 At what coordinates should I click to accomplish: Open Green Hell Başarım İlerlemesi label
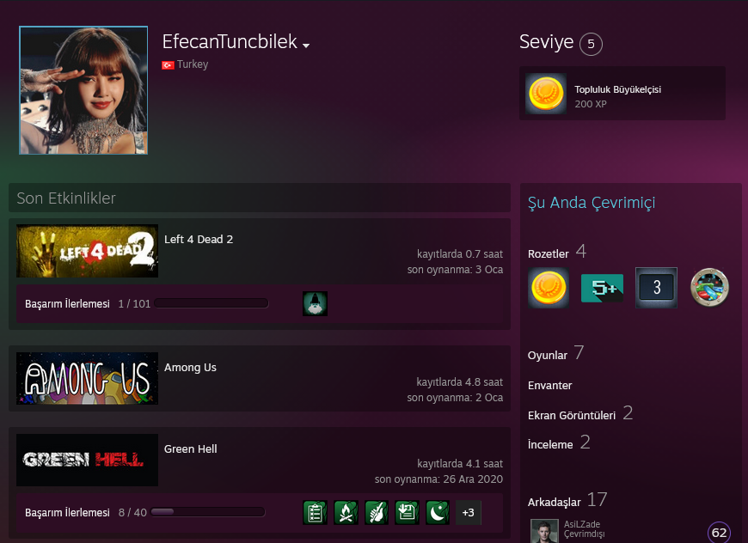(x=67, y=512)
